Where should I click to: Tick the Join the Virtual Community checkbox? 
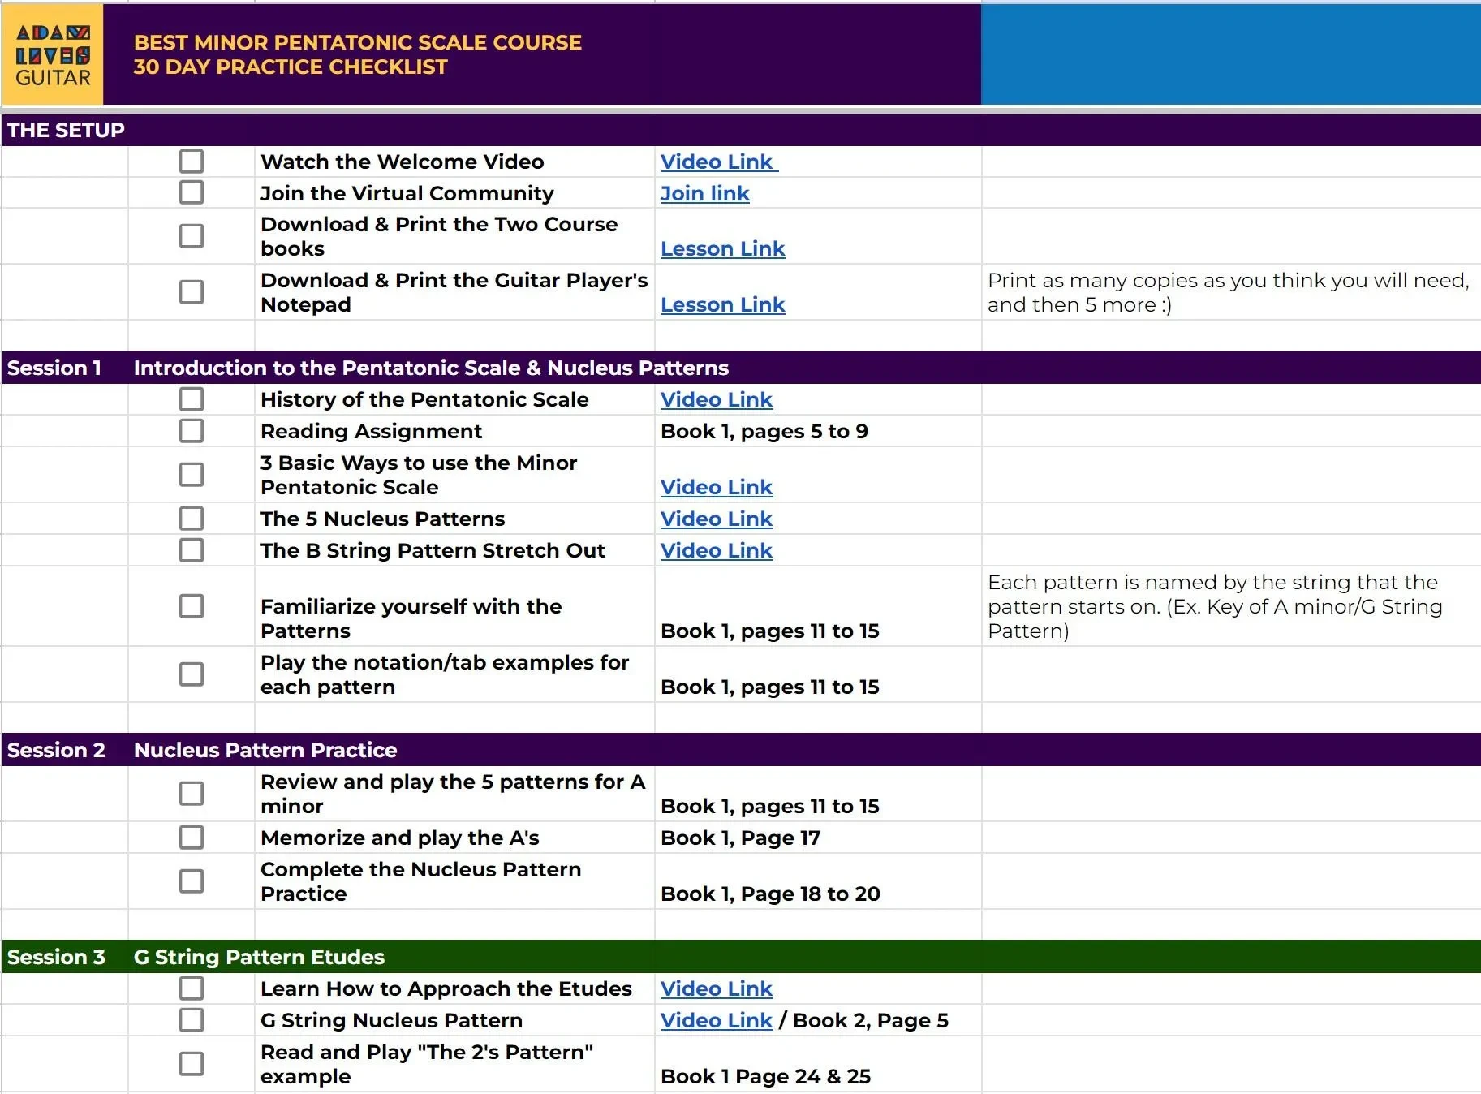click(192, 192)
